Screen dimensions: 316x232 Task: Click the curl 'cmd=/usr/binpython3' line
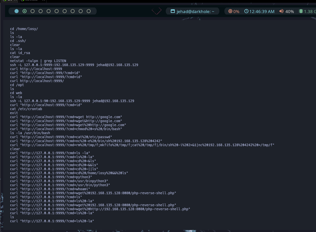59,181
